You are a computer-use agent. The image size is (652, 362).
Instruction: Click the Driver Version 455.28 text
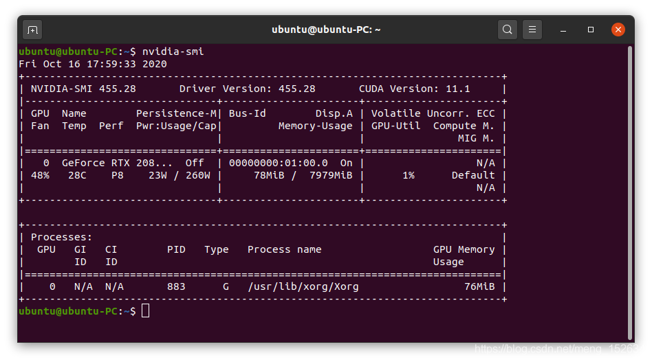[248, 89]
